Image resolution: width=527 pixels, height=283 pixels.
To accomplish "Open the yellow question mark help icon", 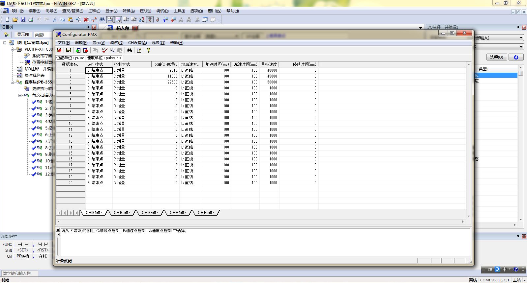I will [149, 50].
